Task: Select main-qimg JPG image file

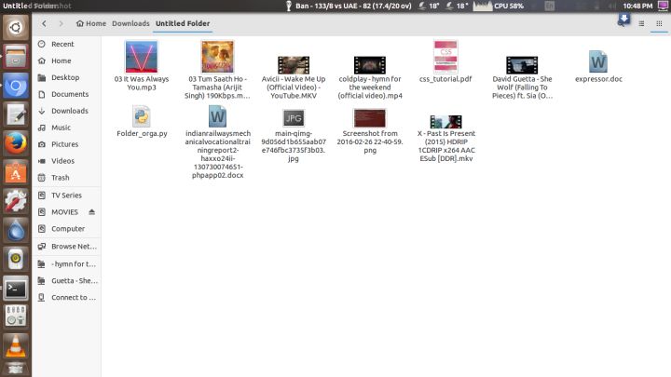Action: pyautogui.click(x=294, y=135)
